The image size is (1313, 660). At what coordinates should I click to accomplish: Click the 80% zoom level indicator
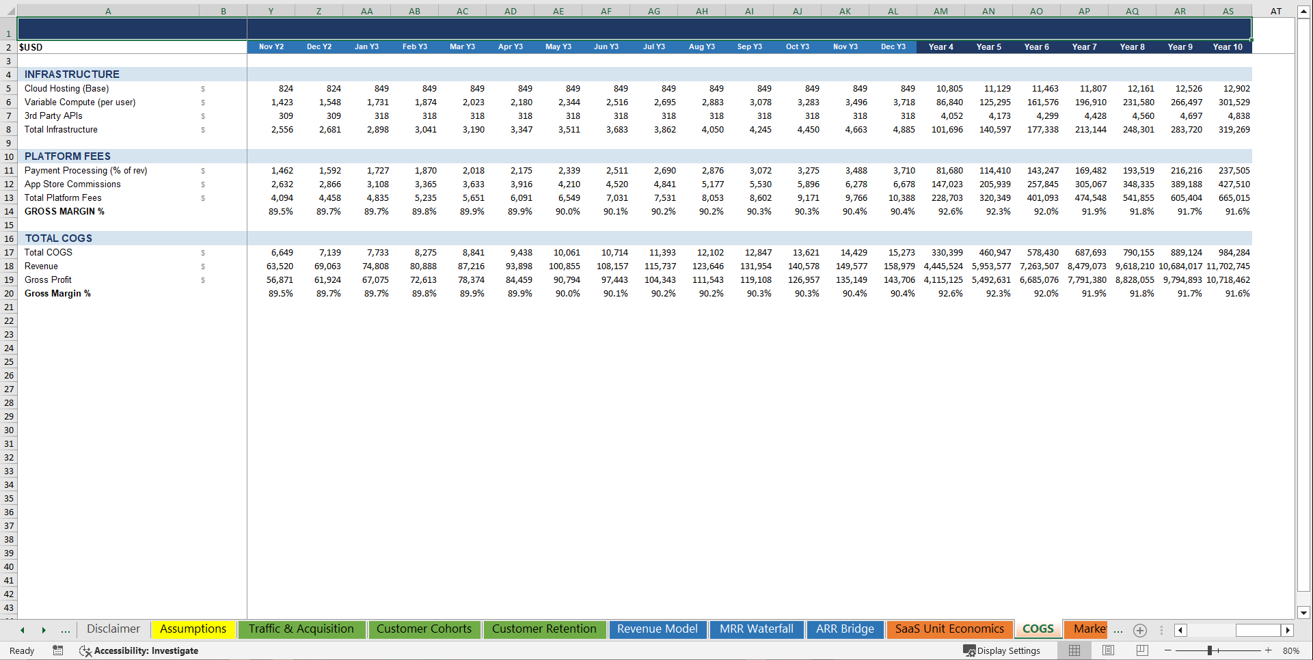(x=1292, y=650)
